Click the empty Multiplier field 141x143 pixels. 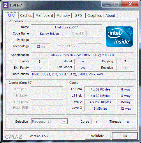click(x=47, y=95)
